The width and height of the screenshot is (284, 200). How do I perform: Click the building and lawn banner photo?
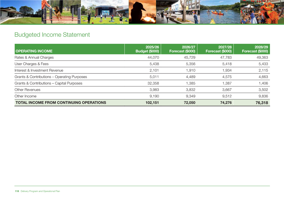[20, 12]
